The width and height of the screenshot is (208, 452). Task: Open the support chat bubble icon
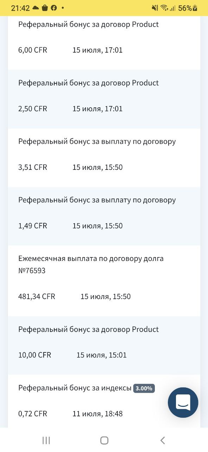[x=183, y=403]
